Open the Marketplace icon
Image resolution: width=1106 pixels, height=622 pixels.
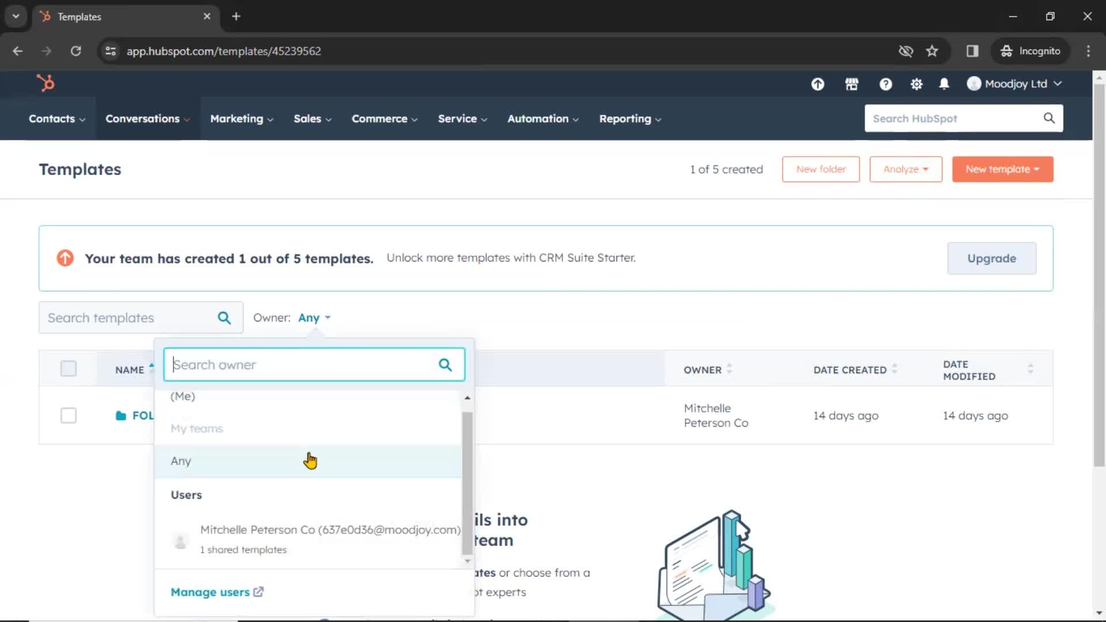(851, 84)
